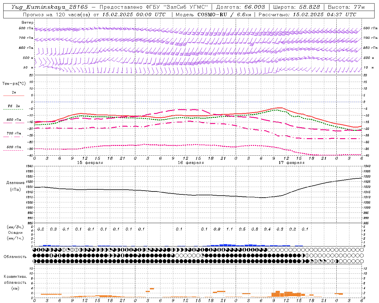
Task: Click the 10 м wind level label on the left
Action: click(28, 67)
